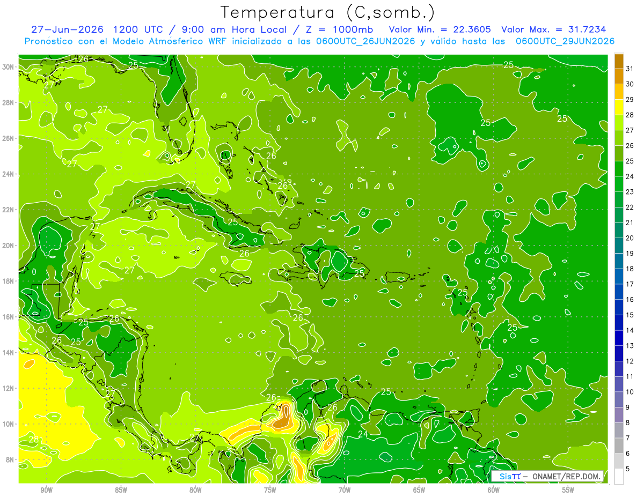Select the "0600UTC_29JUN2026" valid-until time

point(565,41)
